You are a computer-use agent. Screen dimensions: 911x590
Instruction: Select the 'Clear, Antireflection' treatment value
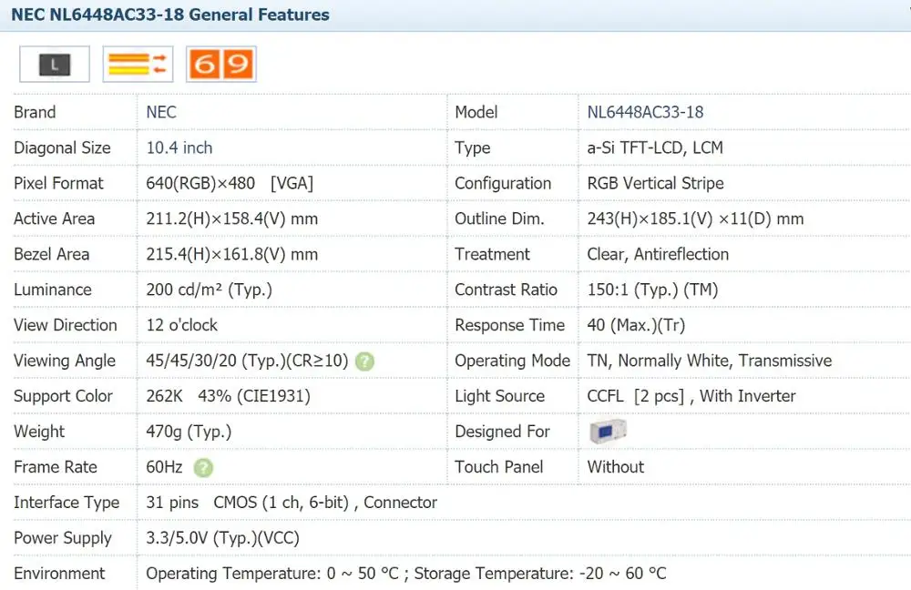pos(658,254)
